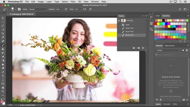Collapse the History panel with double arrows
This screenshot has width=190, height=107.
pyautogui.click(x=143, y=16)
